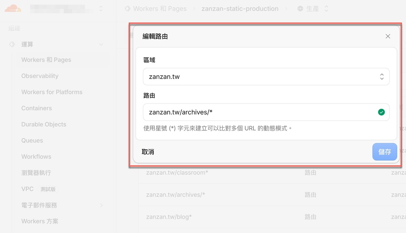Open the 生產 environment selector arrows
The image size is (406, 233).
pos(326,9)
